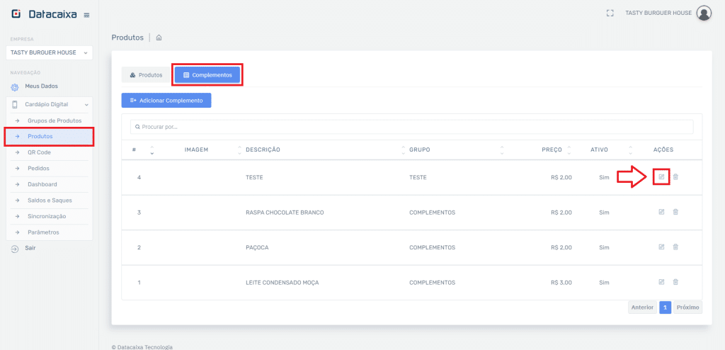Go to home via breadcrumb house icon
725x350 pixels.
tap(159, 37)
